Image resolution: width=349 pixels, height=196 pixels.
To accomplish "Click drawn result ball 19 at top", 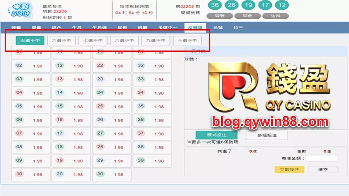I will [x=248, y=5].
